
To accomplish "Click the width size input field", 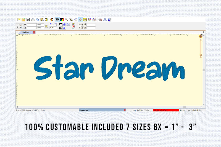I will [31, 25].
